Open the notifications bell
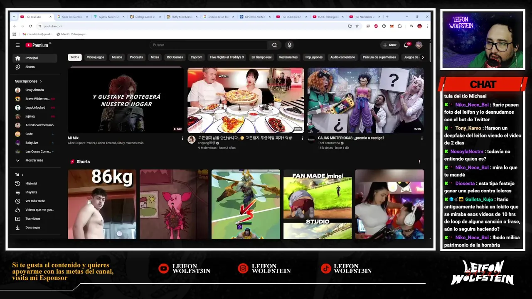This screenshot has width=532, height=299. (x=407, y=45)
